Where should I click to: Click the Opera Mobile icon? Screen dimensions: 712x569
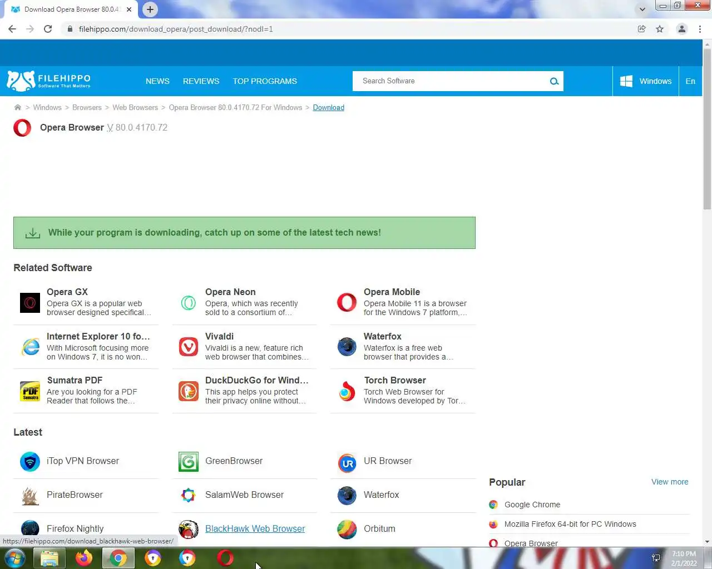347,303
